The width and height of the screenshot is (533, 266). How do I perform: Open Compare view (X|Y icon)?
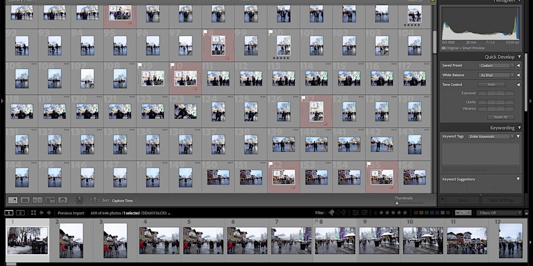pos(37,200)
